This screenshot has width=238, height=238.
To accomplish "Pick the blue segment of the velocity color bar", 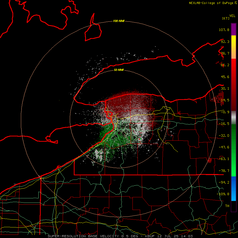I will (234, 189).
